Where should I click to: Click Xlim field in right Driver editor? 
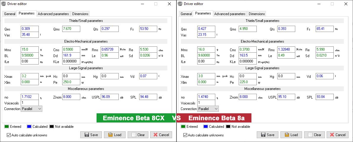[x=206, y=82]
